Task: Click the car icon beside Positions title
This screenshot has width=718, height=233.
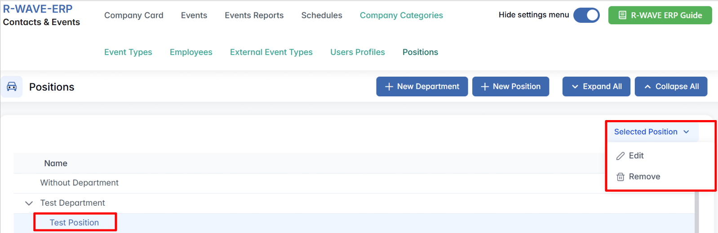Action: [x=12, y=86]
